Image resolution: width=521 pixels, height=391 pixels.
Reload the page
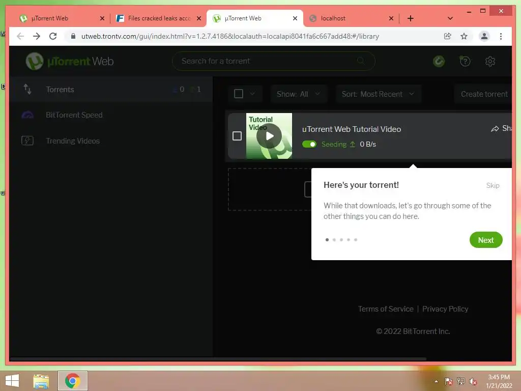click(x=53, y=36)
